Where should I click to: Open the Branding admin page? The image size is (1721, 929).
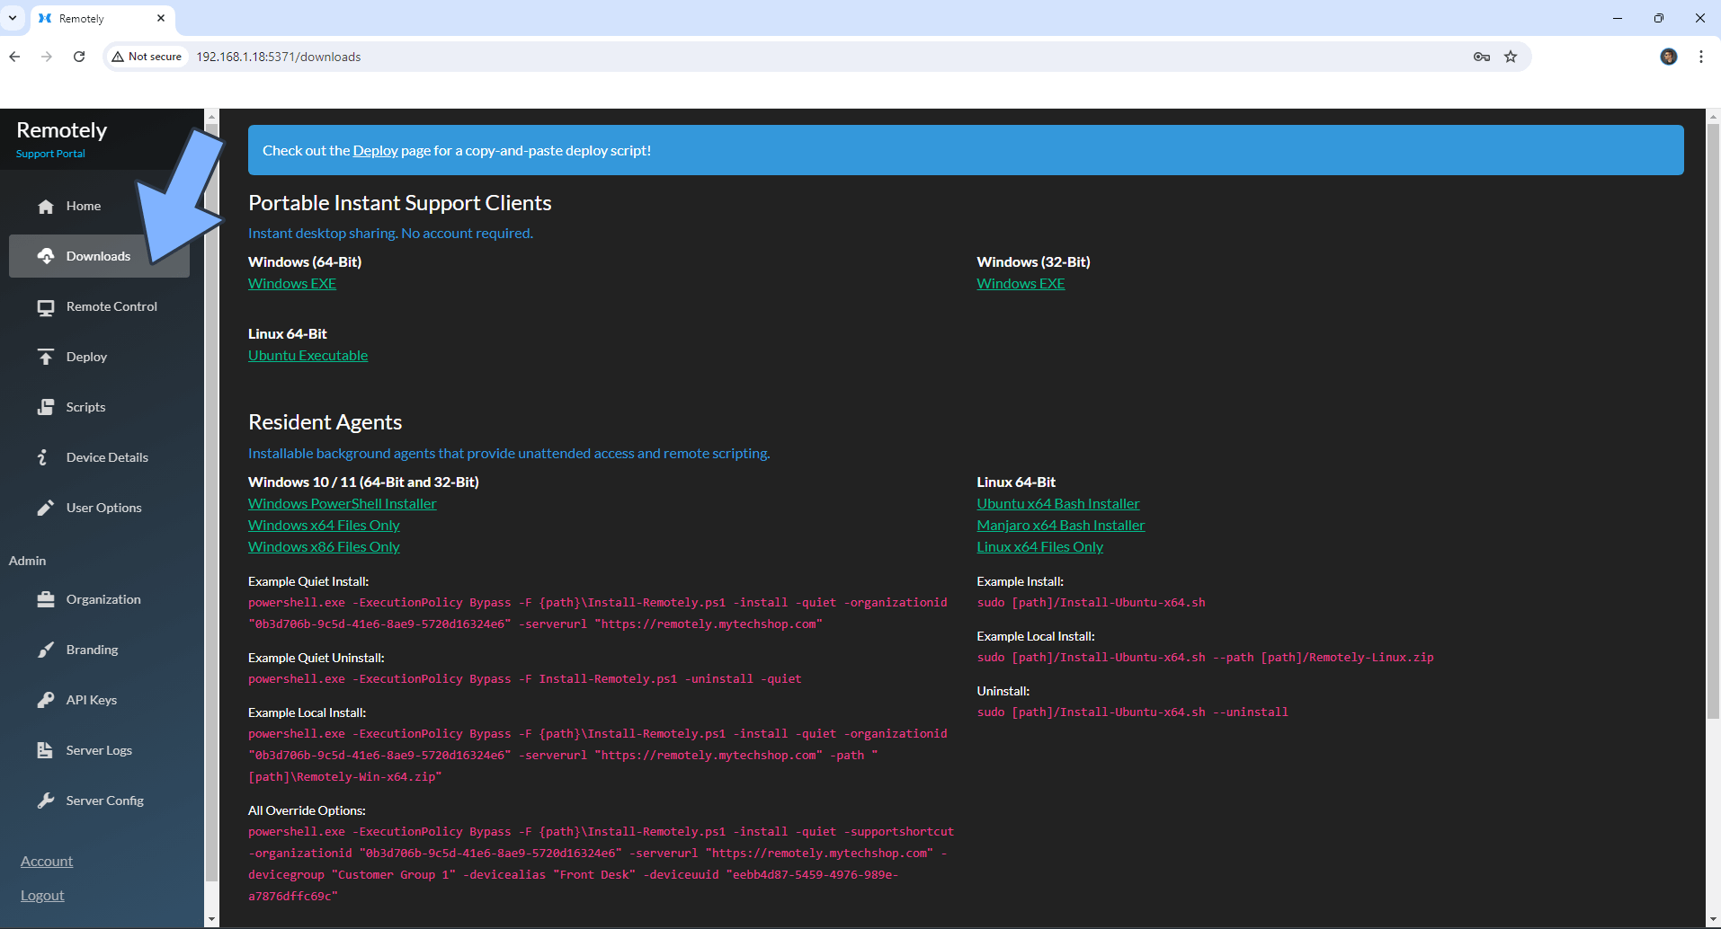(99, 650)
